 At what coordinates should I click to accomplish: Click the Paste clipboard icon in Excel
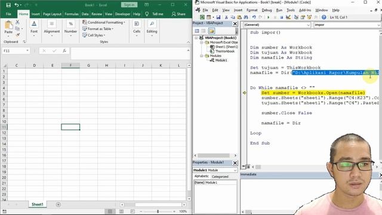tap(8, 25)
